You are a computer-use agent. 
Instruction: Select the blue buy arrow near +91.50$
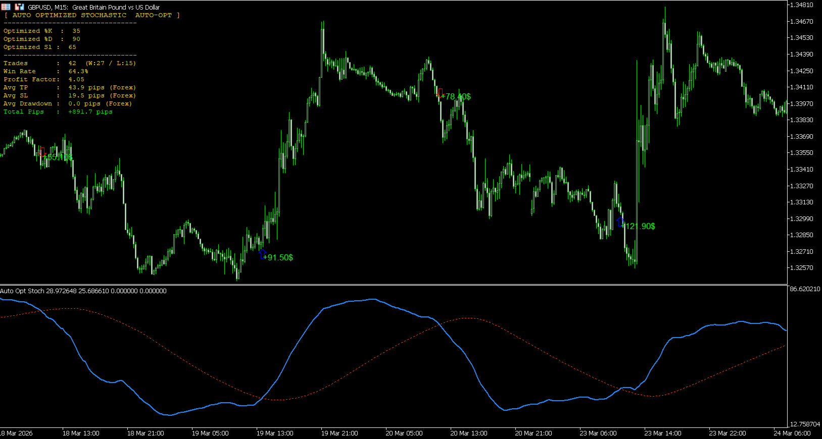coord(262,254)
